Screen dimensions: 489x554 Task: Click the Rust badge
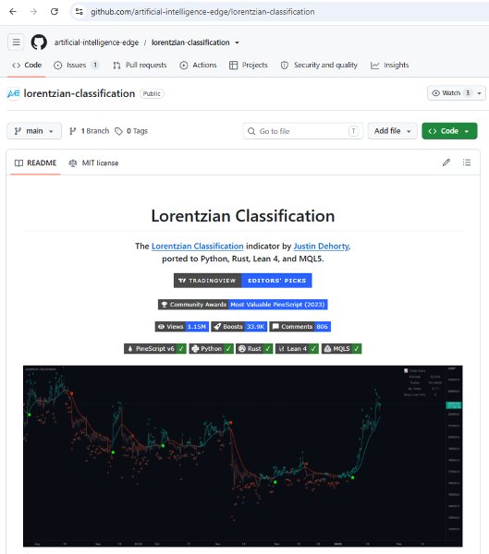point(254,349)
